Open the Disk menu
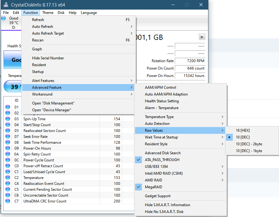 (61, 13)
